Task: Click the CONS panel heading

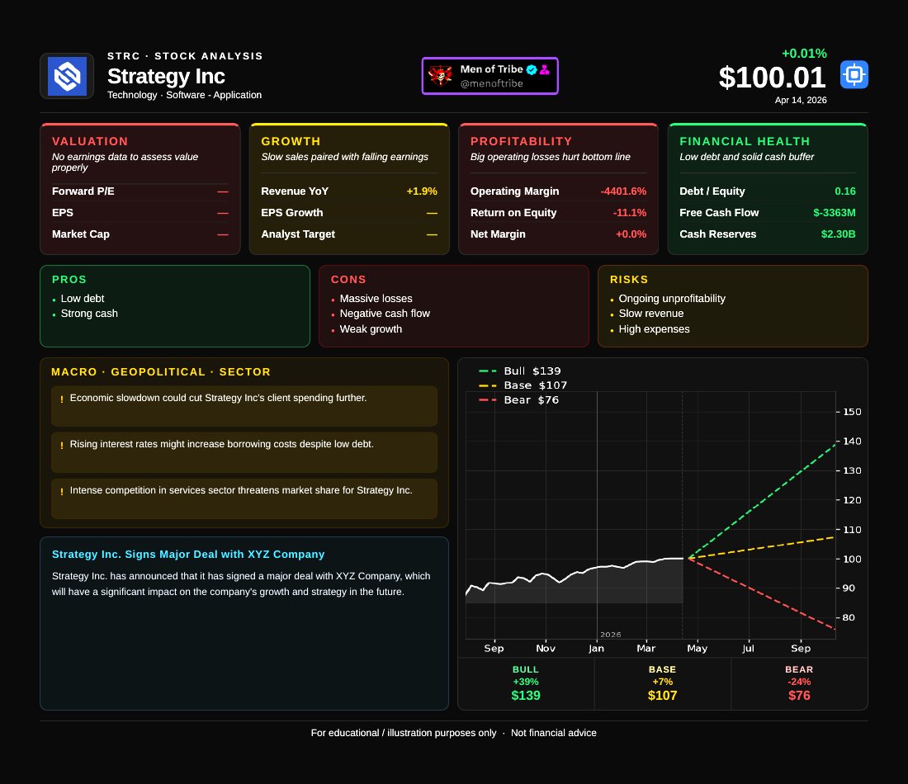Action: (x=348, y=279)
